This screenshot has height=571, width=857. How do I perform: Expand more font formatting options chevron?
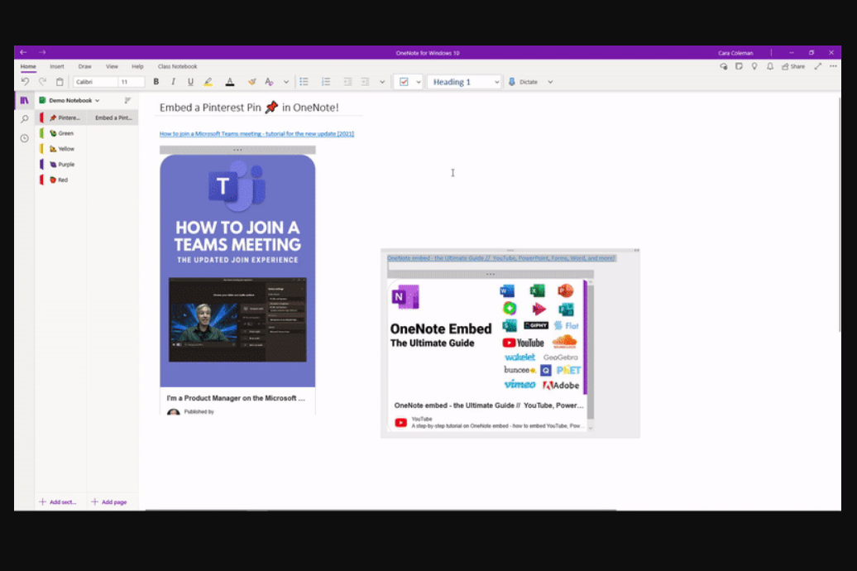286,82
